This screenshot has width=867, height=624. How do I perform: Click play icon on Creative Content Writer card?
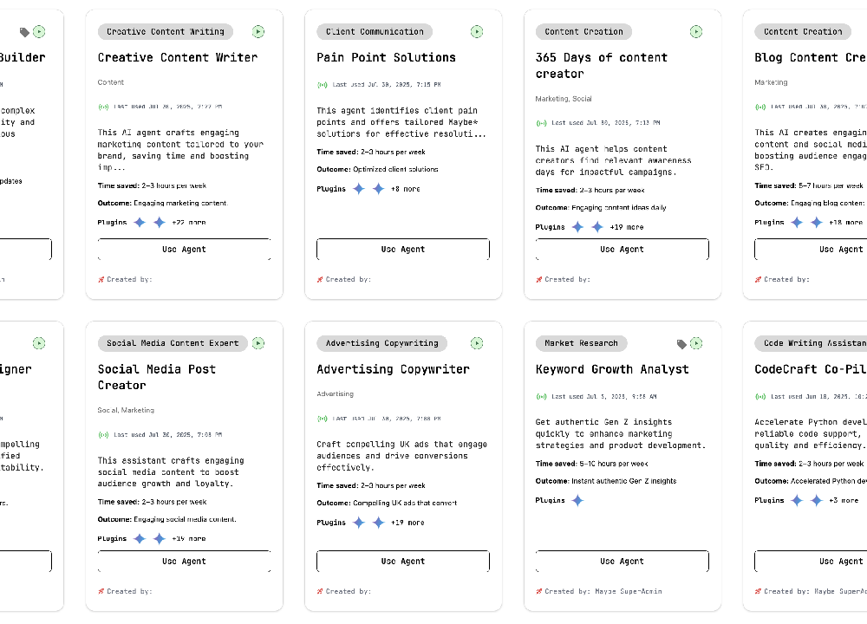tap(258, 31)
